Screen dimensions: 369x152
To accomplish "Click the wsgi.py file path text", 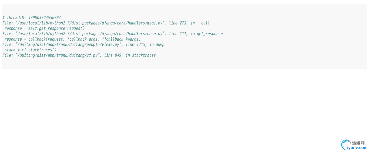I will pyautogui.click(x=90, y=23).
